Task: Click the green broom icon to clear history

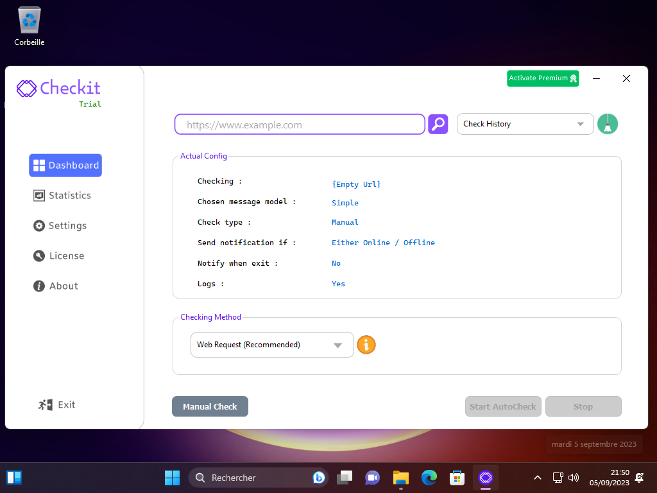Action: tap(607, 123)
